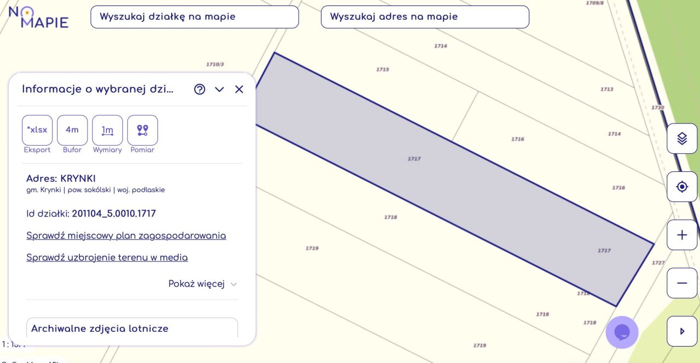Image resolution: width=700 pixels, height=363 pixels.
Task: Zoom out using the minus button
Action: point(681,283)
